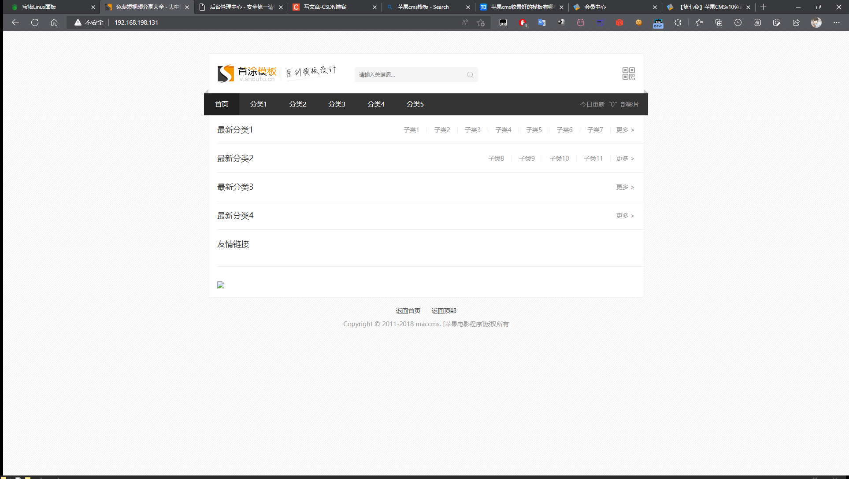Click 更多 in the 最新分类4 row
This screenshot has width=849, height=479.
point(625,216)
